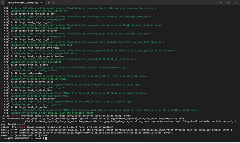The width and height of the screenshot is (240, 143).
Task: Click 'Linking CXX executable test_physical_plan_ctx_serialize_compat' line
Action: 47,113
